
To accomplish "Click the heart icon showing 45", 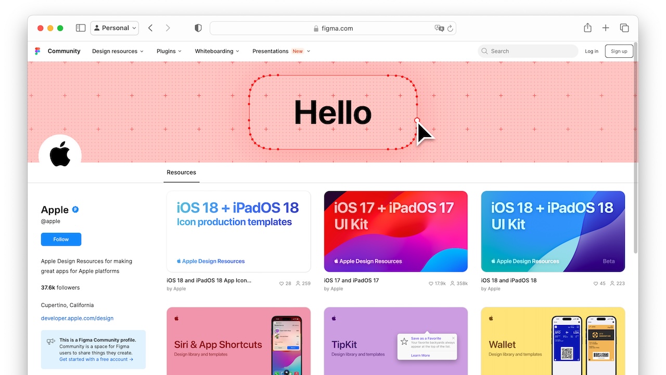I will point(596,284).
